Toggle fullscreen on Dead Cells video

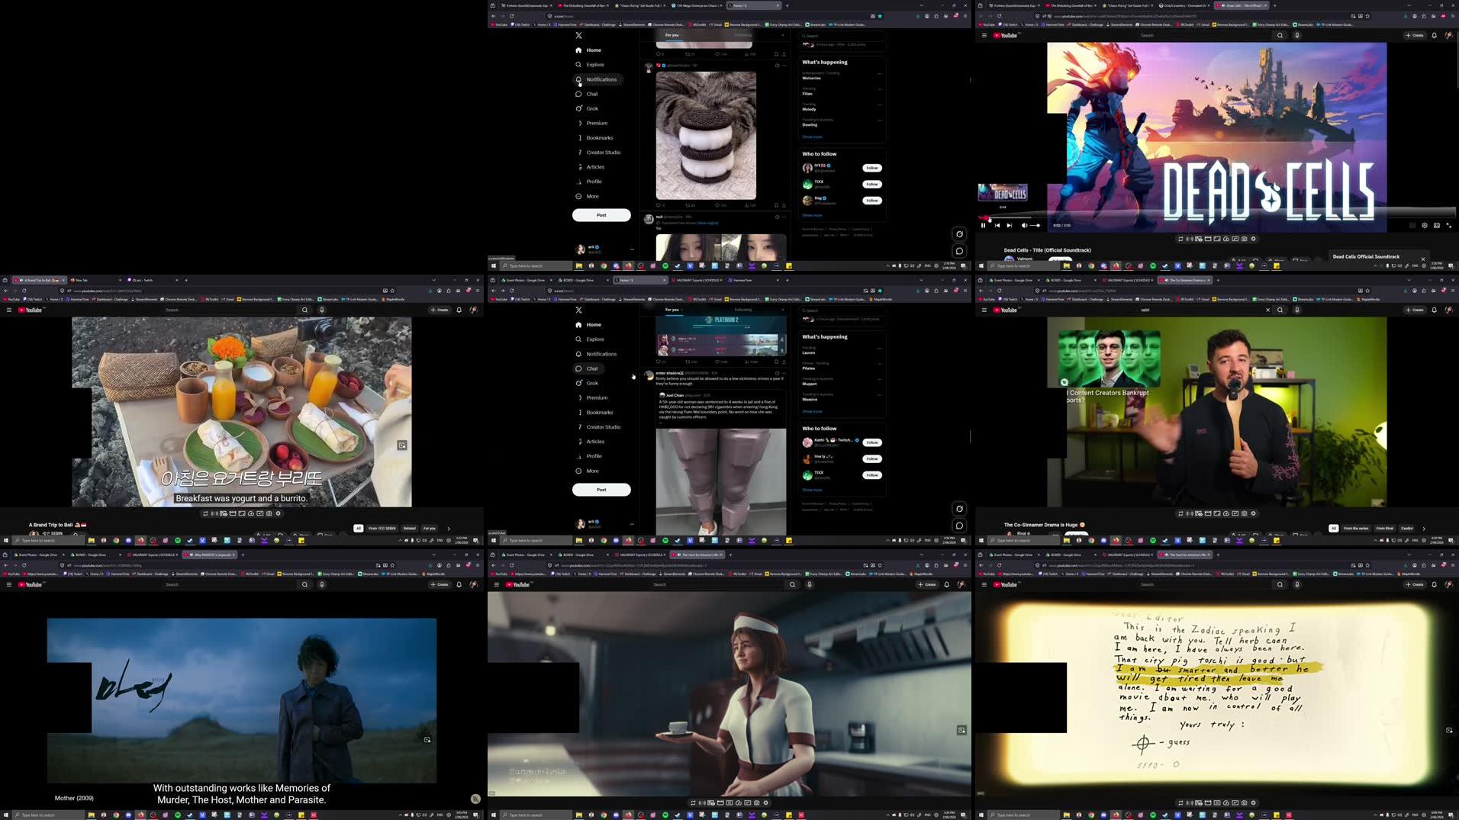pos(1448,225)
